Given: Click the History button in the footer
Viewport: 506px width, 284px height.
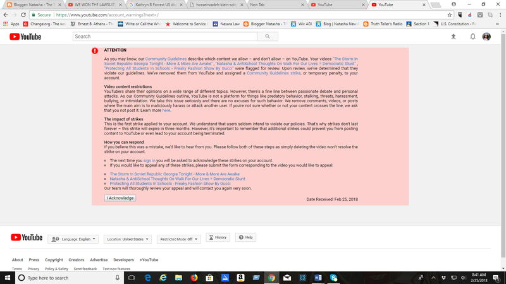Looking at the screenshot, I should point(217,237).
